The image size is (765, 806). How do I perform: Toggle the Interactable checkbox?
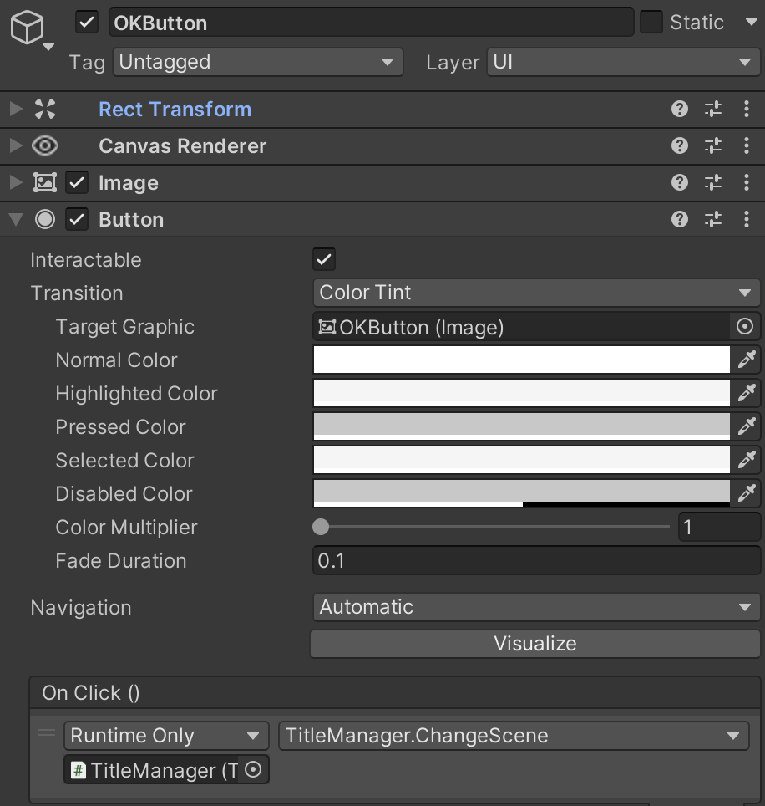click(x=324, y=259)
